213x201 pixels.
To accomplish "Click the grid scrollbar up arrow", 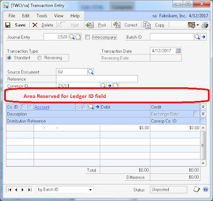I will click(x=203, y=128).
